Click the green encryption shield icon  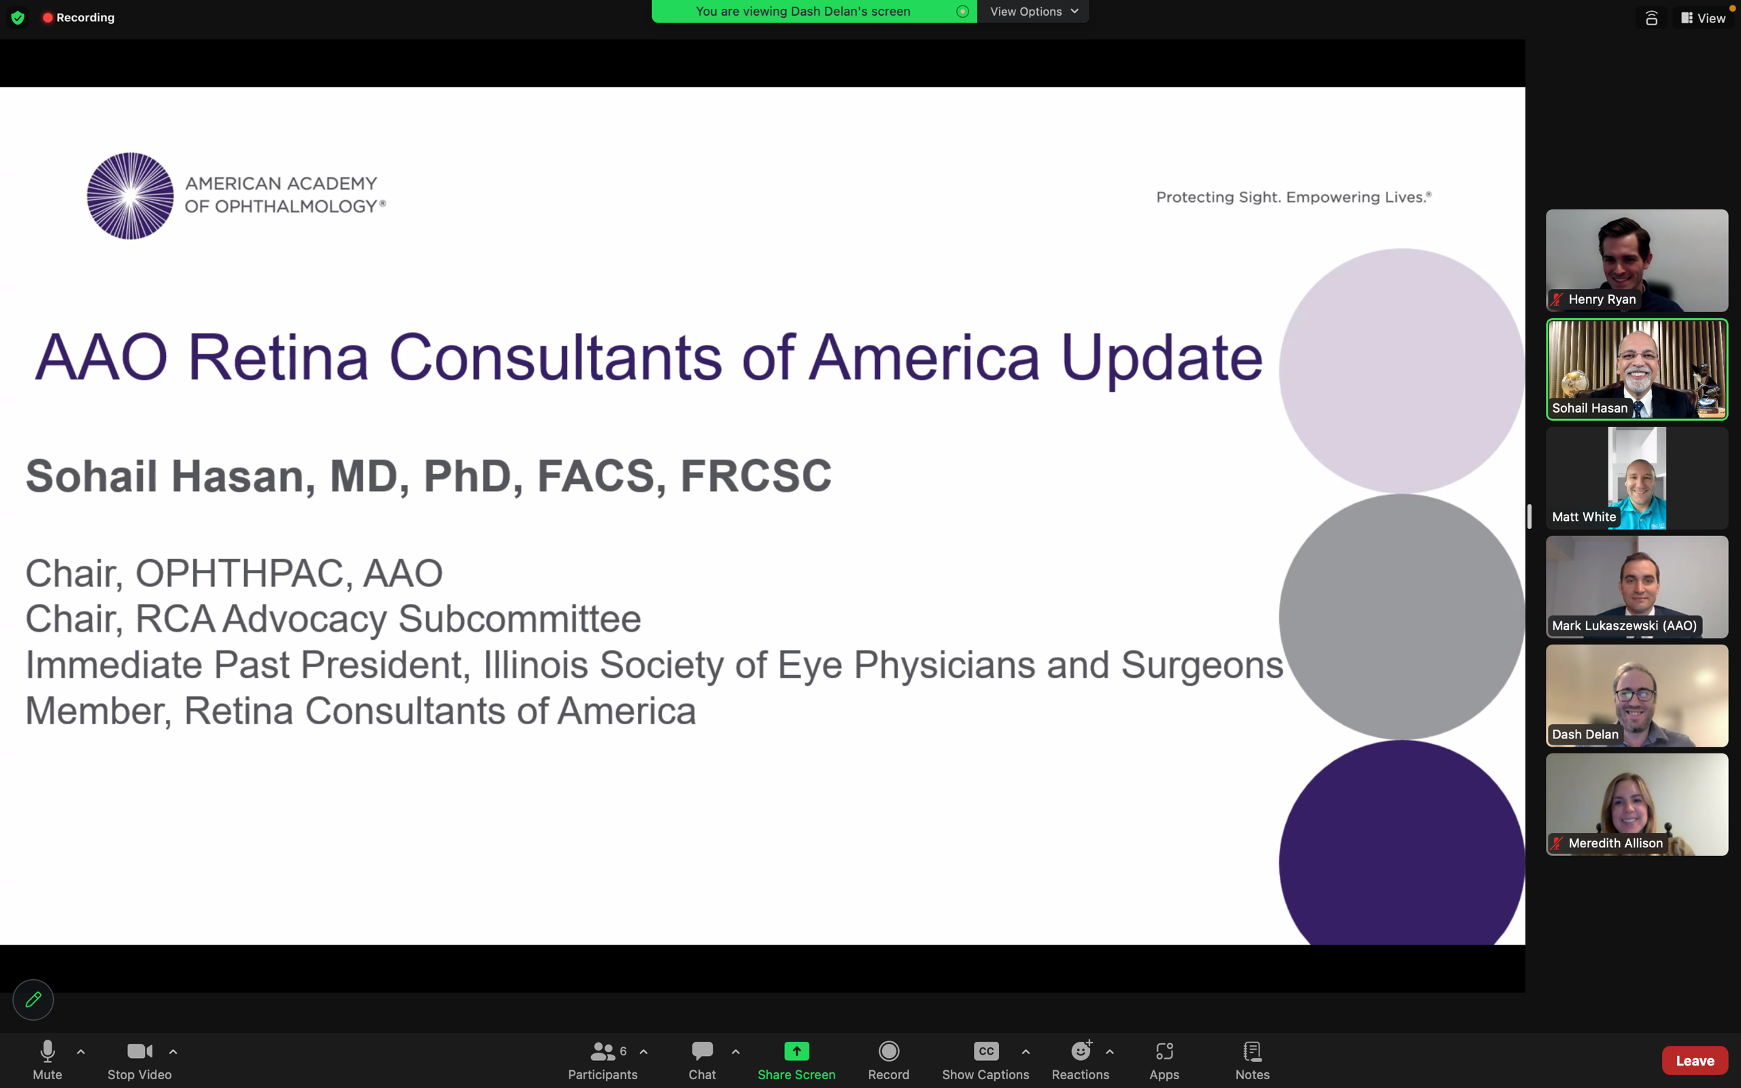pyautogui.click(x=18, y=17)
